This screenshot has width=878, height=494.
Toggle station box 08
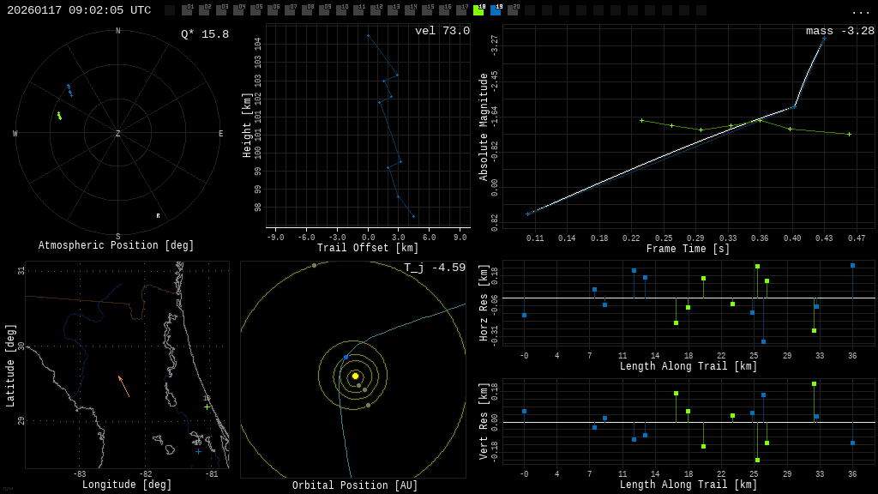pyautogui.click(x=307, y=10)
